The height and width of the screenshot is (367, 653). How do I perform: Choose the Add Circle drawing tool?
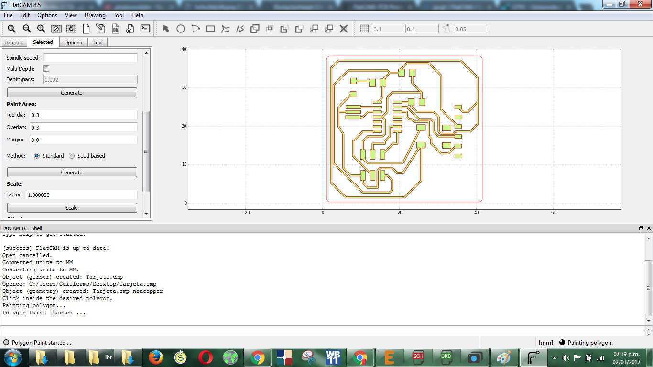(x=181, y=29)
